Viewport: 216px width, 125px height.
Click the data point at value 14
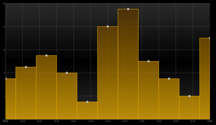(x=210, y=38)
